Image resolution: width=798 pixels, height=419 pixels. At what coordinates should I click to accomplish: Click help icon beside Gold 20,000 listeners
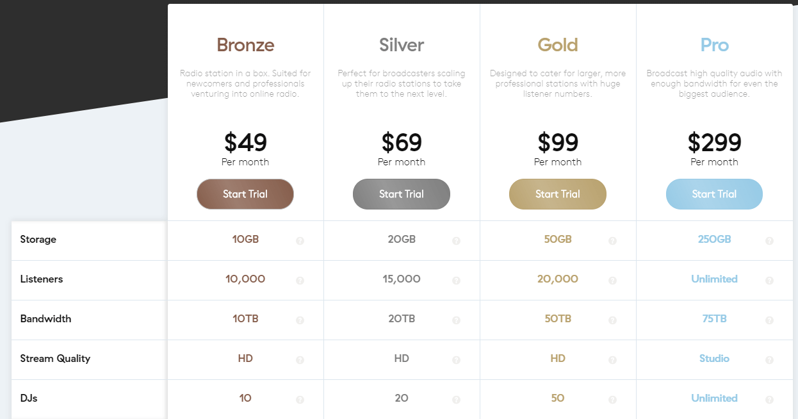click(x=612, y=281)
